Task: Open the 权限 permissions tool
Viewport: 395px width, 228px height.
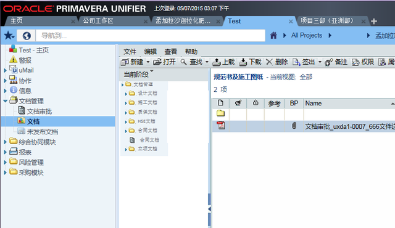Action: (363, 62)
